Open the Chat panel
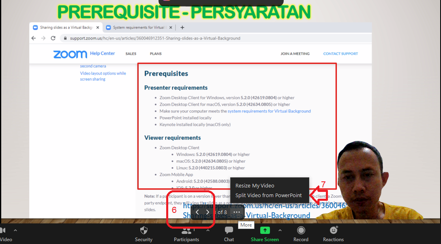 229,234
